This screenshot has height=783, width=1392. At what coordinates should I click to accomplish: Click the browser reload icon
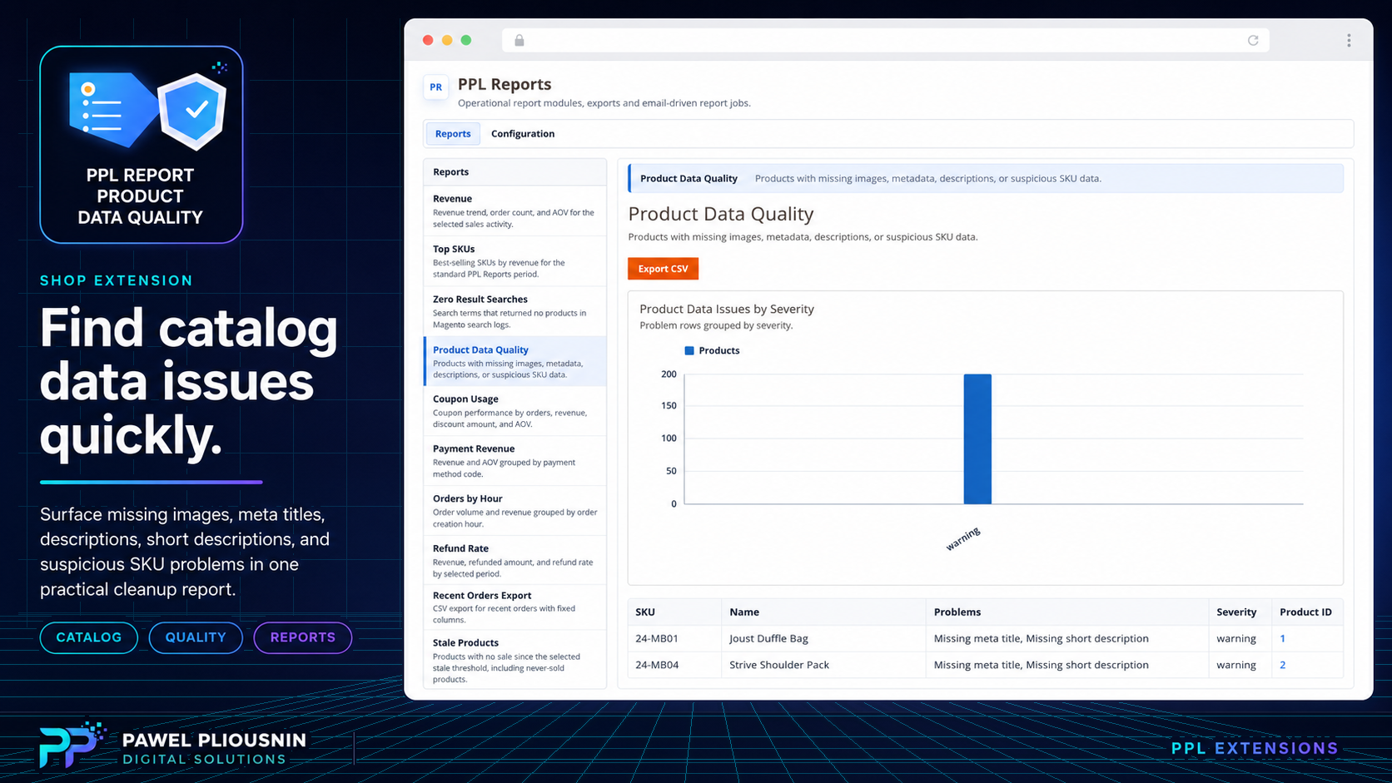coord(1252,40)
